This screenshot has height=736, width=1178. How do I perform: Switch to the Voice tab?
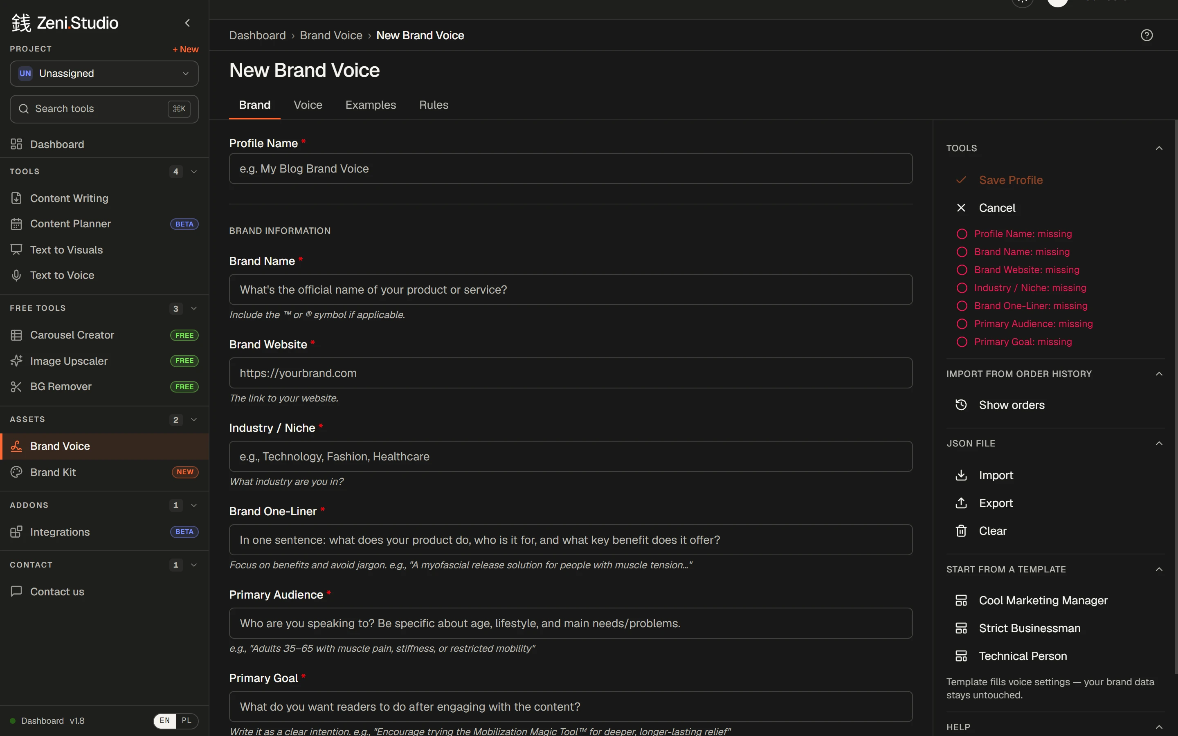click(x=308, y=105)
